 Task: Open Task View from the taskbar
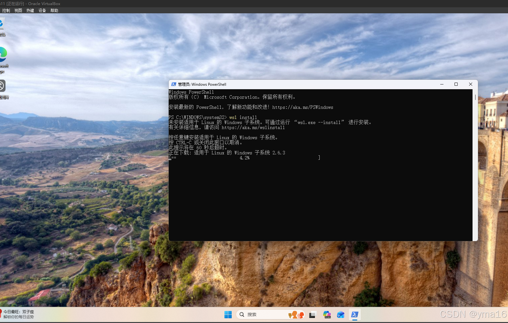coord(312,314)
